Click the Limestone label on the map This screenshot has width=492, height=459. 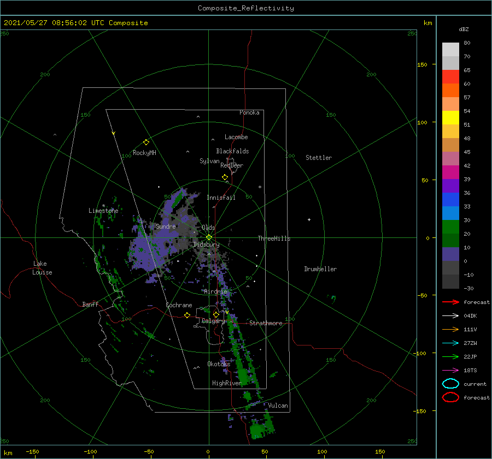pos(103,211)
